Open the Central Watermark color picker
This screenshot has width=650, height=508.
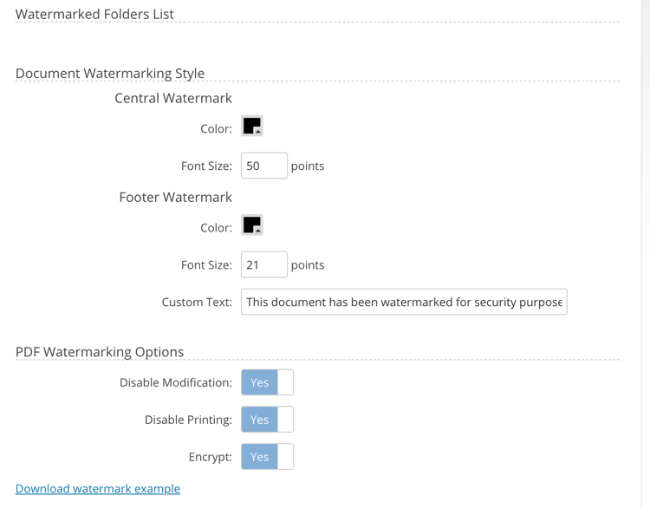coord(251,126)
